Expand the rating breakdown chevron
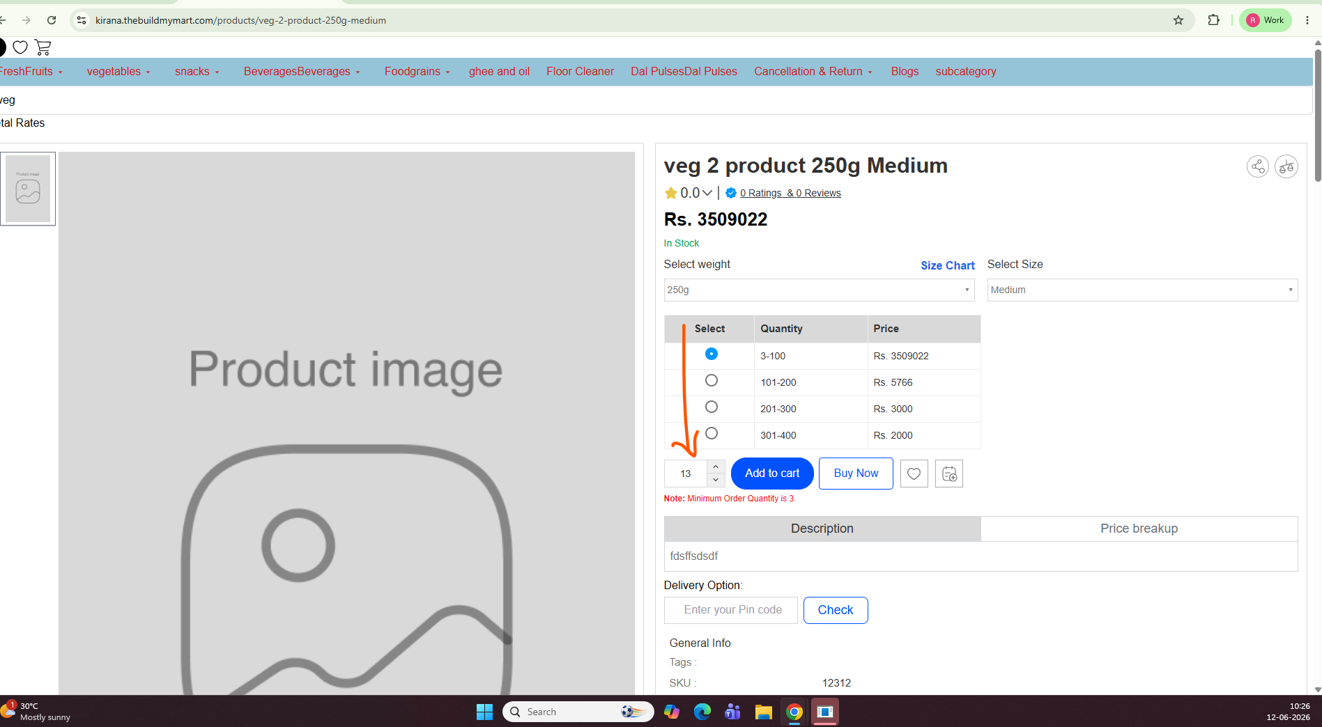 707,193
